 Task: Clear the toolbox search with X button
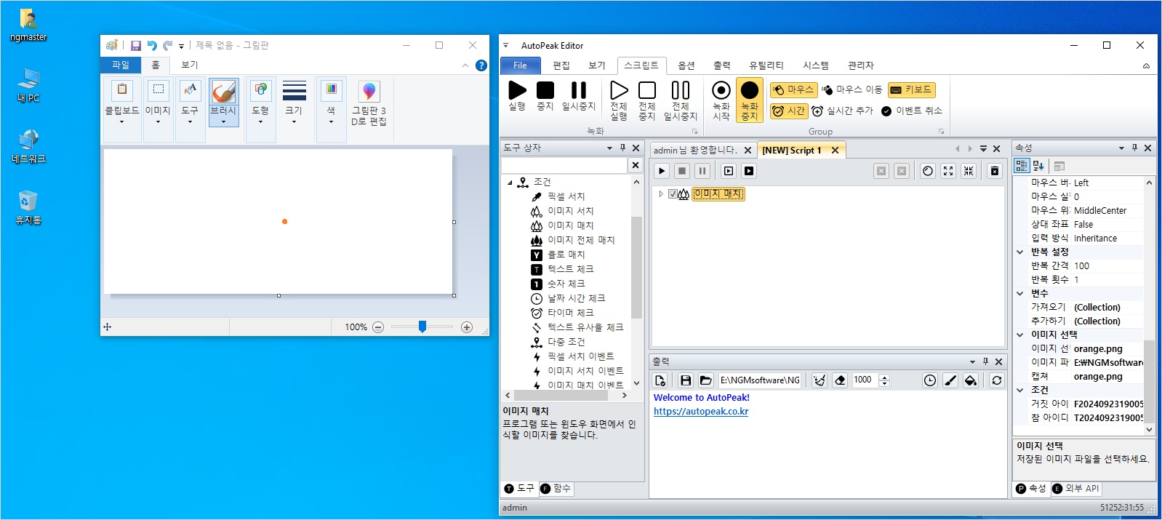636,165
